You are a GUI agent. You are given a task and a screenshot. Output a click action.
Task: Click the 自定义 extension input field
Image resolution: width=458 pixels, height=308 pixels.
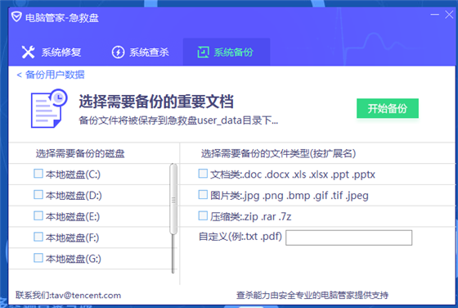tap(348, 238)
